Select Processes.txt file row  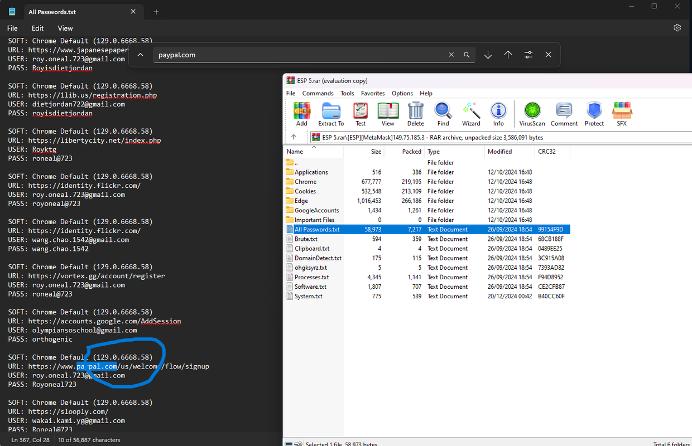427,277
